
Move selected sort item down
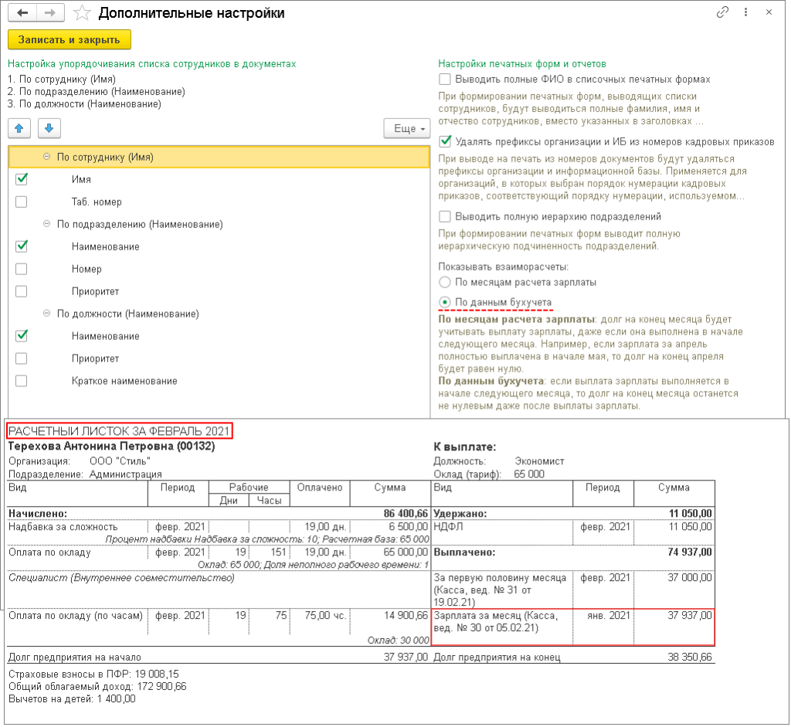[x=48, y=128]
